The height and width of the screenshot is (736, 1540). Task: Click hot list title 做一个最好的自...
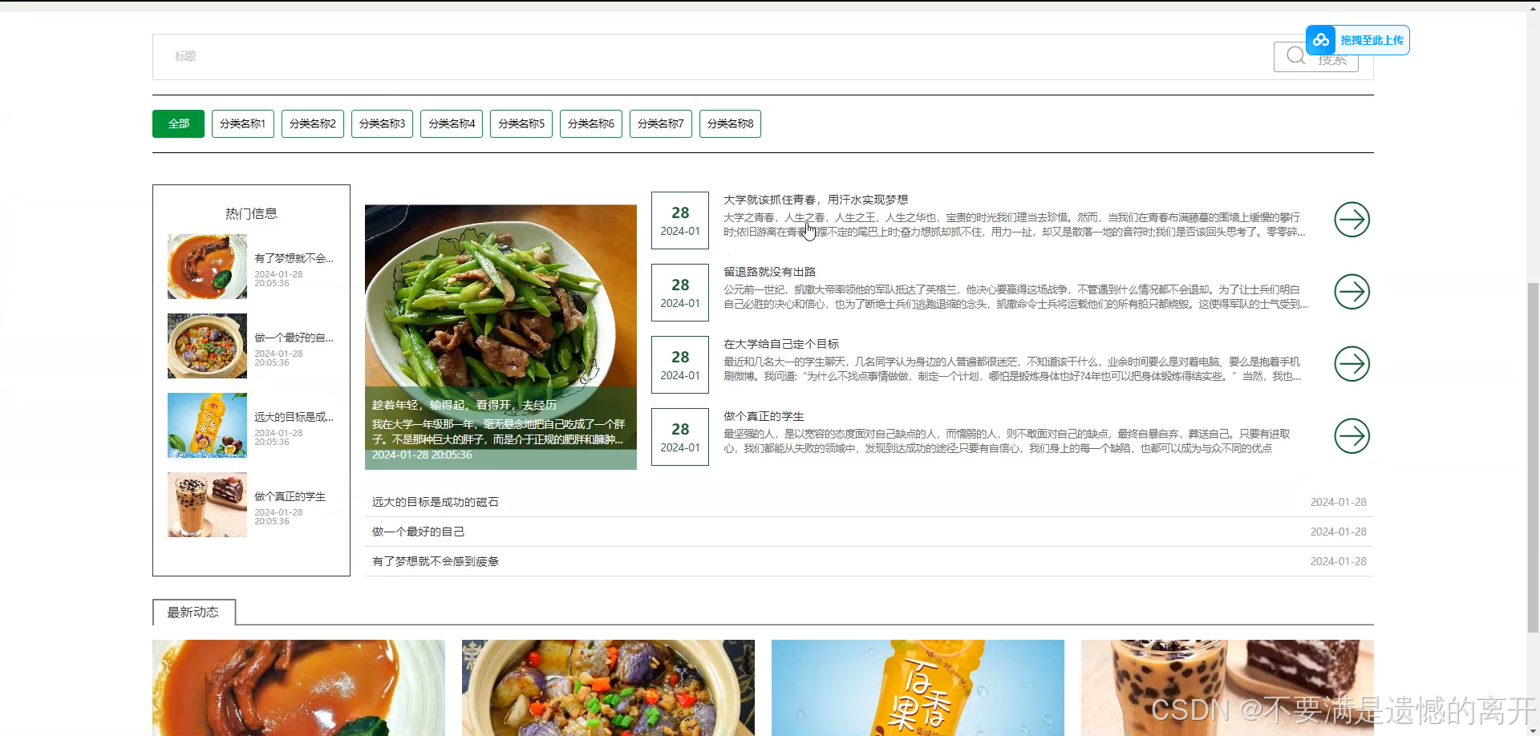[294, 338]
